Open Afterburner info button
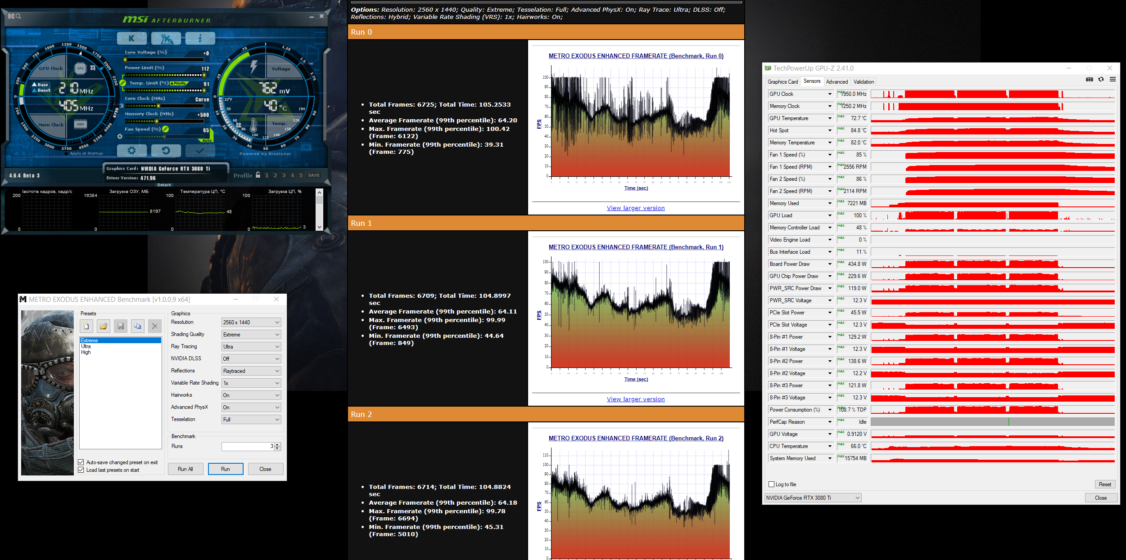Image resolution: width=1126 pixels, height=560 pixels. point(200,39)
